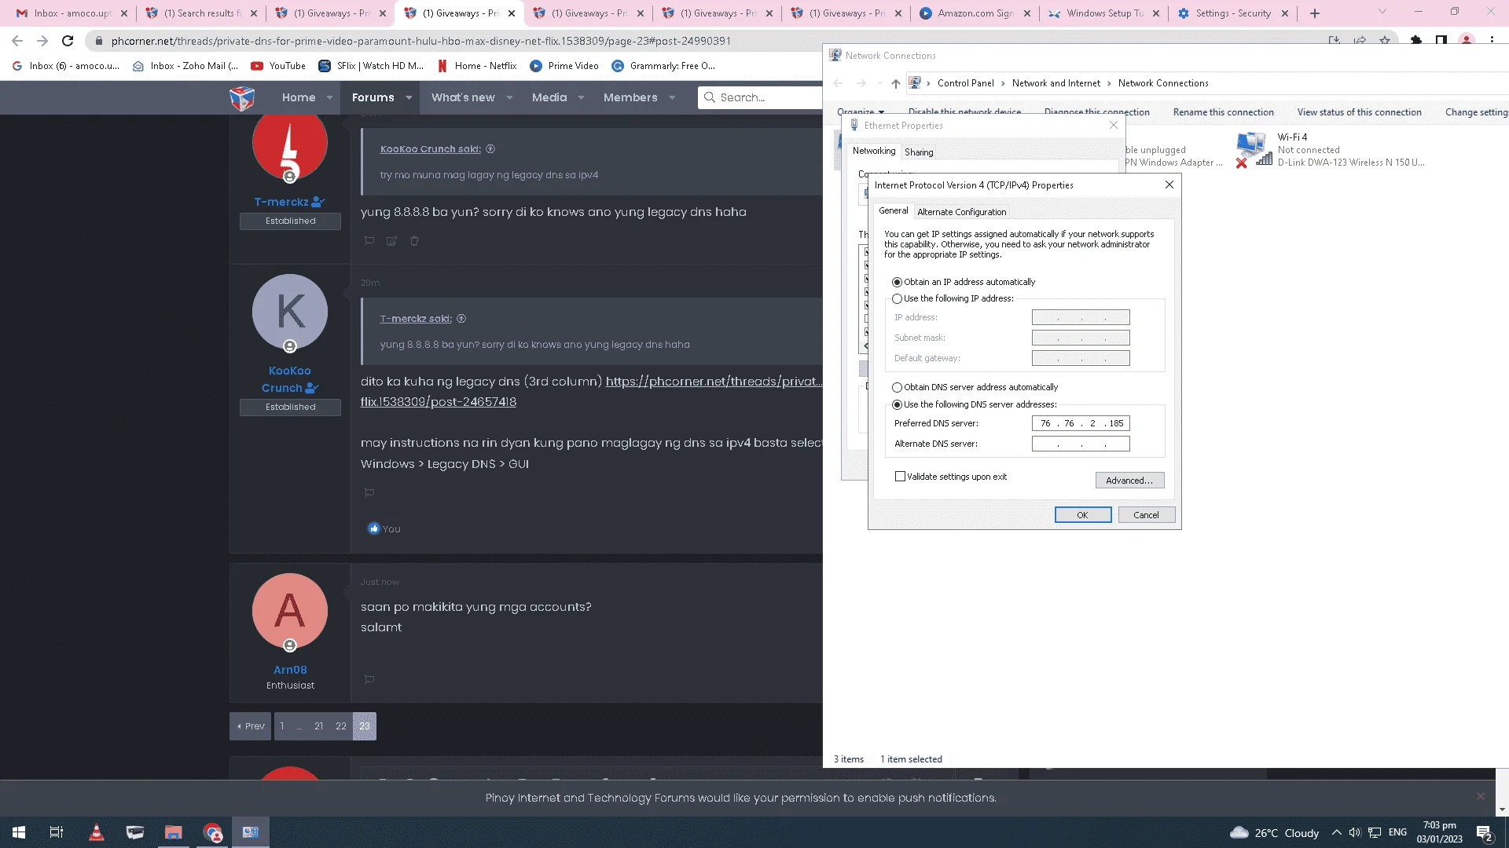The width and height of the screenshot is (1509, 848).
Task: Switch to the General tab in IPv4 Properties
Action: point(893,210)
